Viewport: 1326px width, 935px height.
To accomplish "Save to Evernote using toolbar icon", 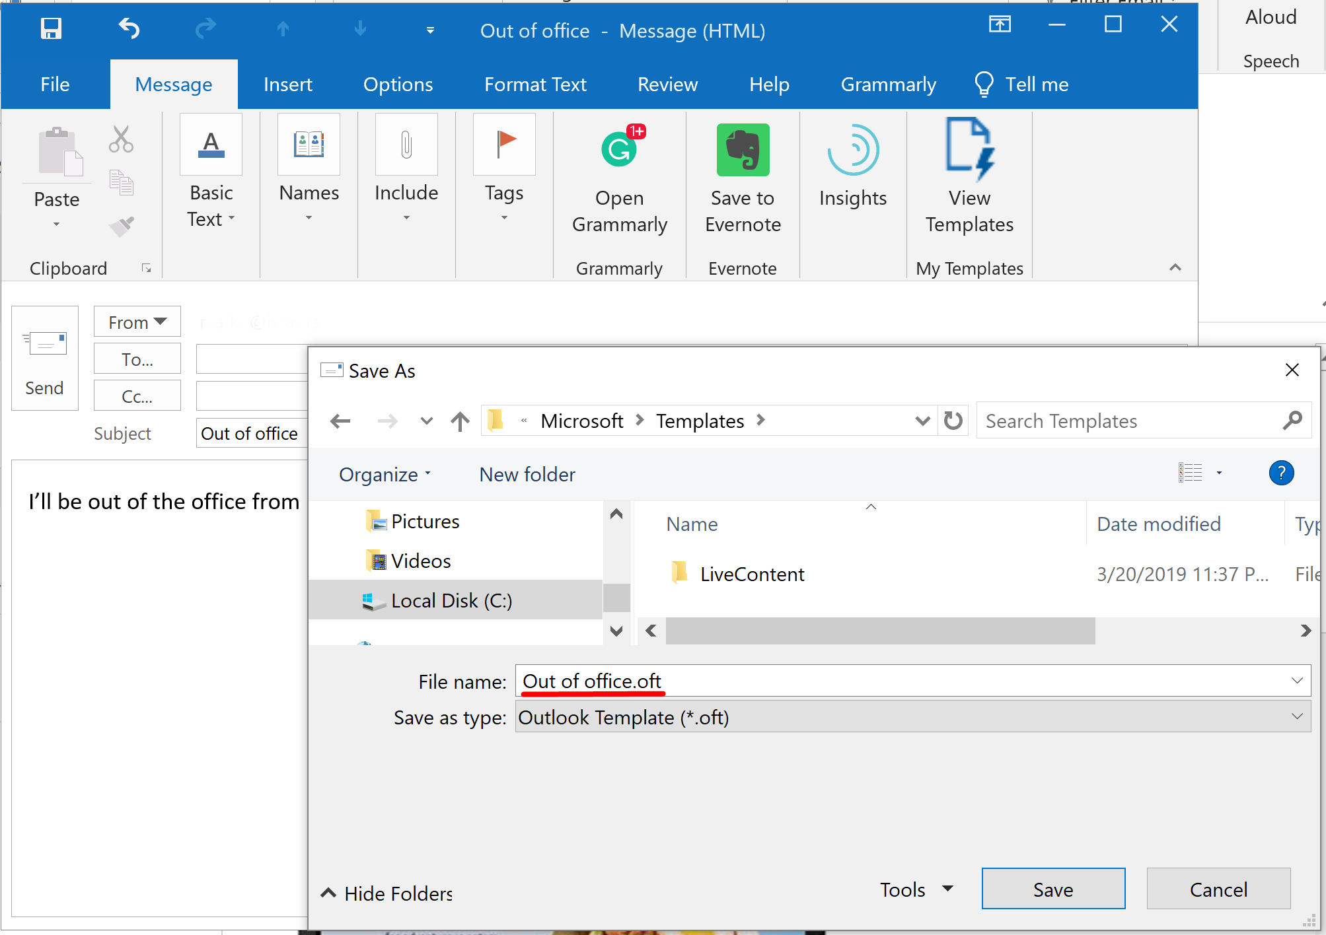I will 743,178.
